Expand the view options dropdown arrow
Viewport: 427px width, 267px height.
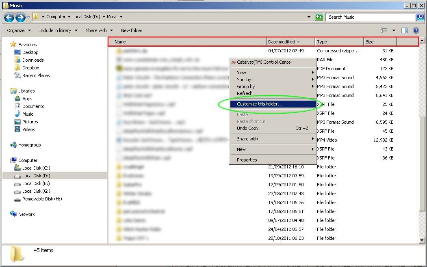point(394,30)
